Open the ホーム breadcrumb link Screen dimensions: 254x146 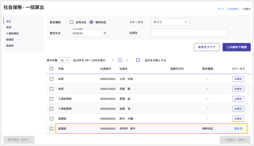pos(221,9)
